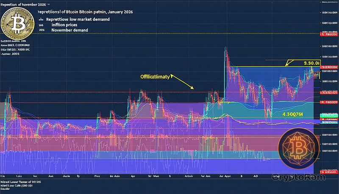The height and width of the screenshot is (194, 339).
Task: Select the 'November demand' legend entry
Action: pos(69,30)
